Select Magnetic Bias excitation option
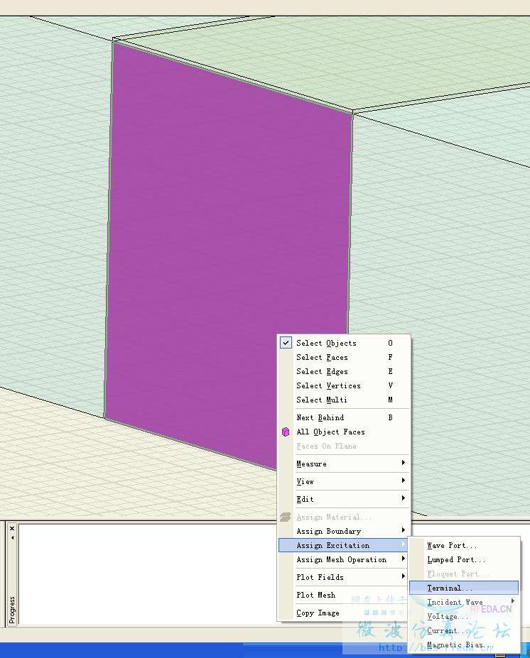The height and width of the screenshot is (658, 530). click(x=464, y=645)
